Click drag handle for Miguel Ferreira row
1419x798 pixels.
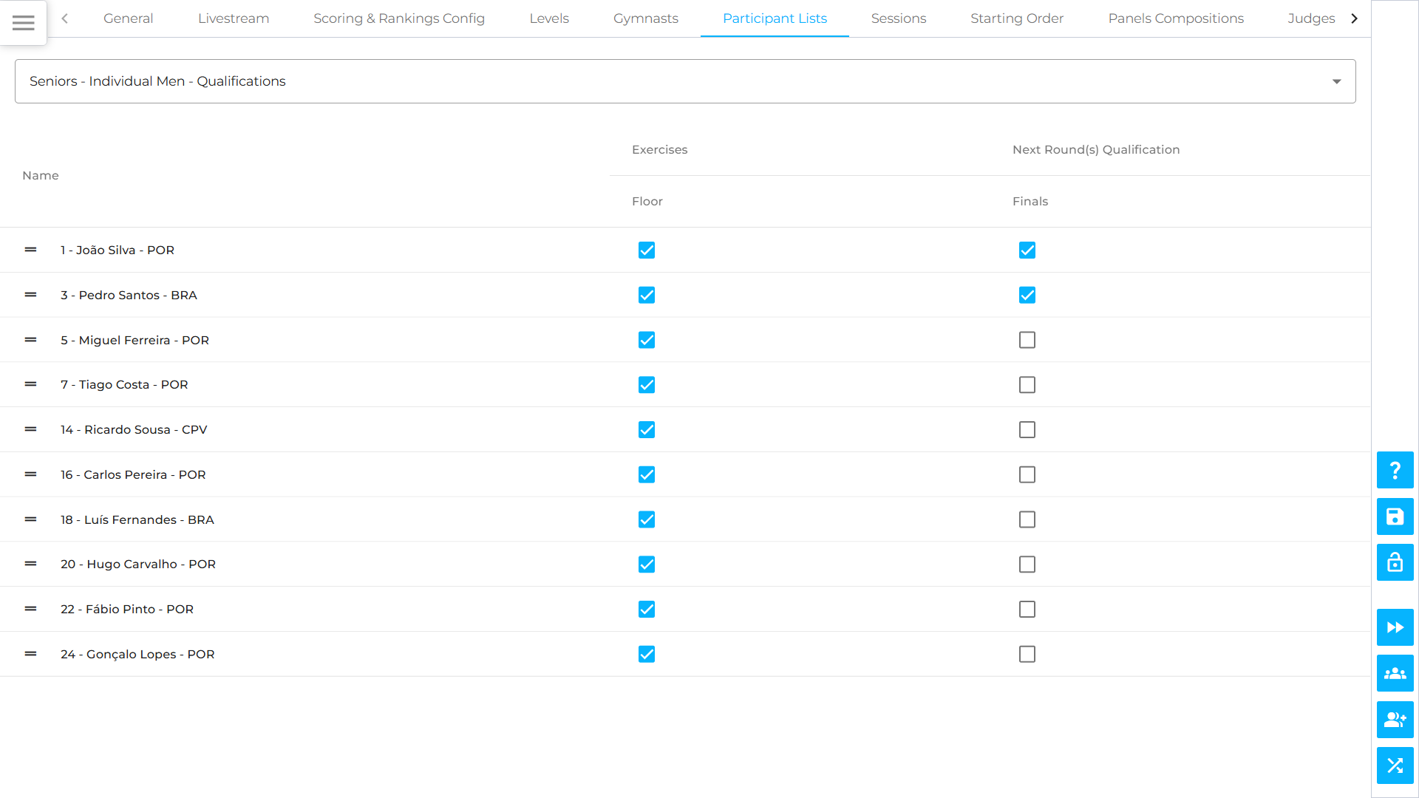[30, 340]
